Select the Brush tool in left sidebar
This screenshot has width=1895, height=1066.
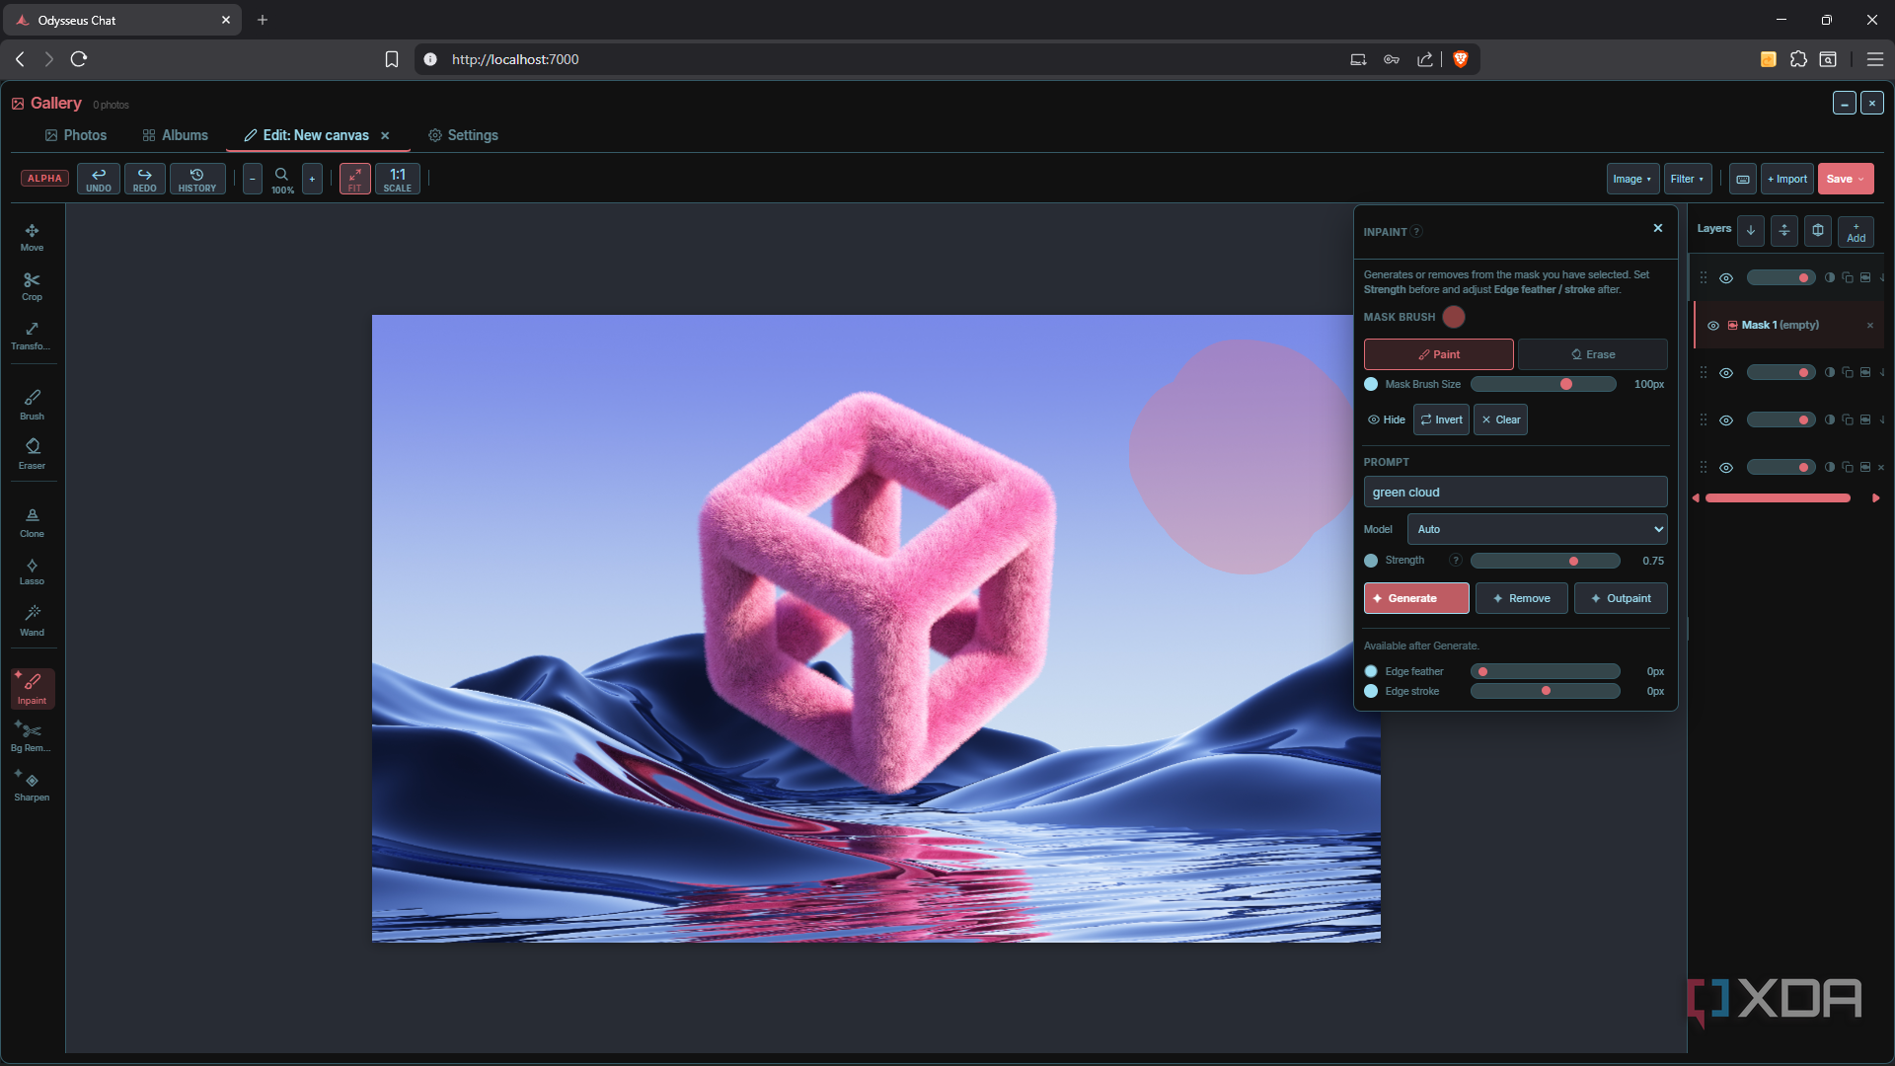point(32,405)
